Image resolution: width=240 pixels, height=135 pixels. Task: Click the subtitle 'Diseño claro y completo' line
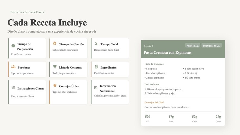(52, 31)
